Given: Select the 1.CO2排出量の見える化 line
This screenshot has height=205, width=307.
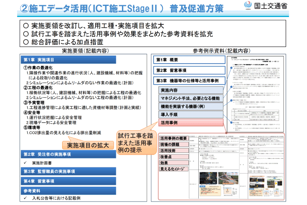Looking at the screenshot, I should pos(64,133).
